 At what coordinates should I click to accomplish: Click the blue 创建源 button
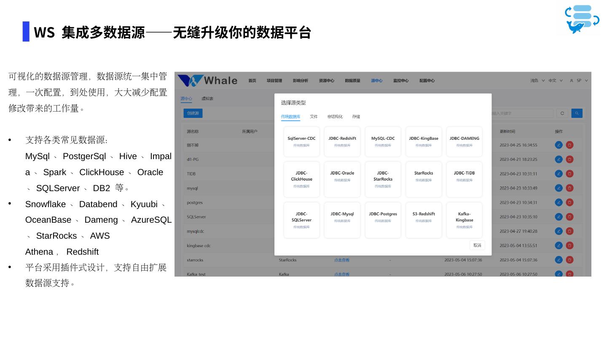tap(193, 113)
